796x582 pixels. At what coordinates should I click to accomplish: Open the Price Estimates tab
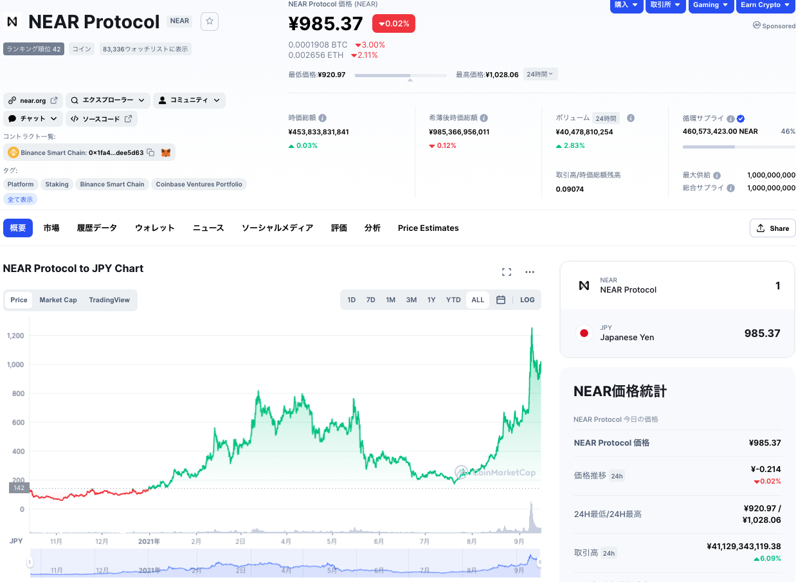428,228
